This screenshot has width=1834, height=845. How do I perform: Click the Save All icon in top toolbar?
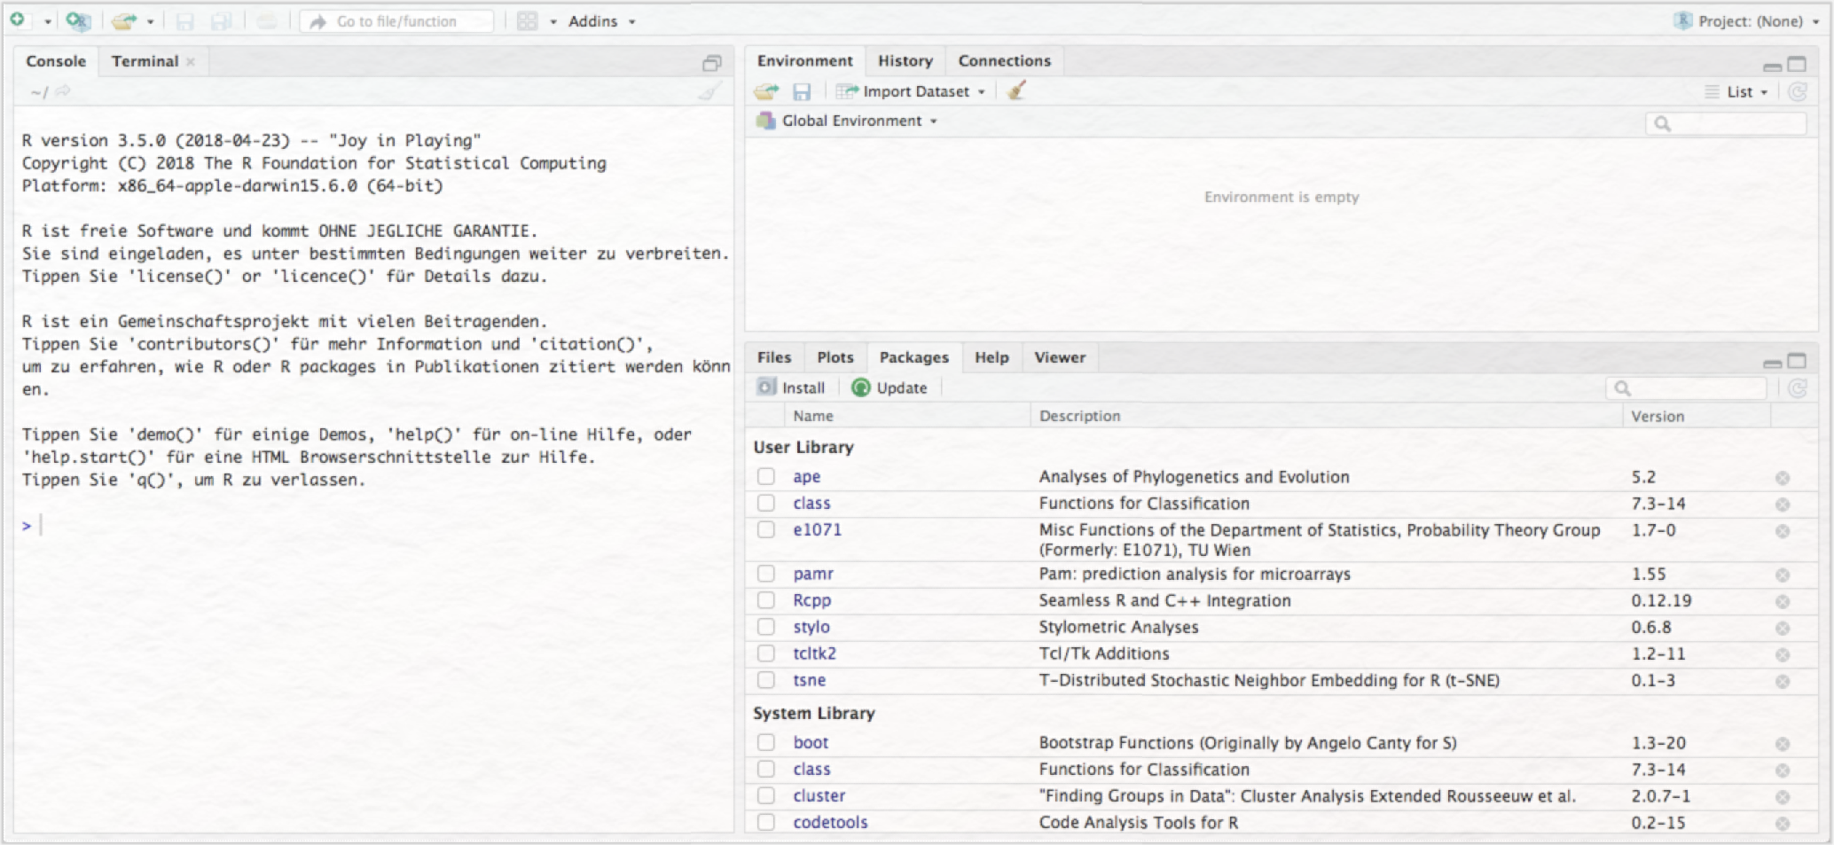222,20
